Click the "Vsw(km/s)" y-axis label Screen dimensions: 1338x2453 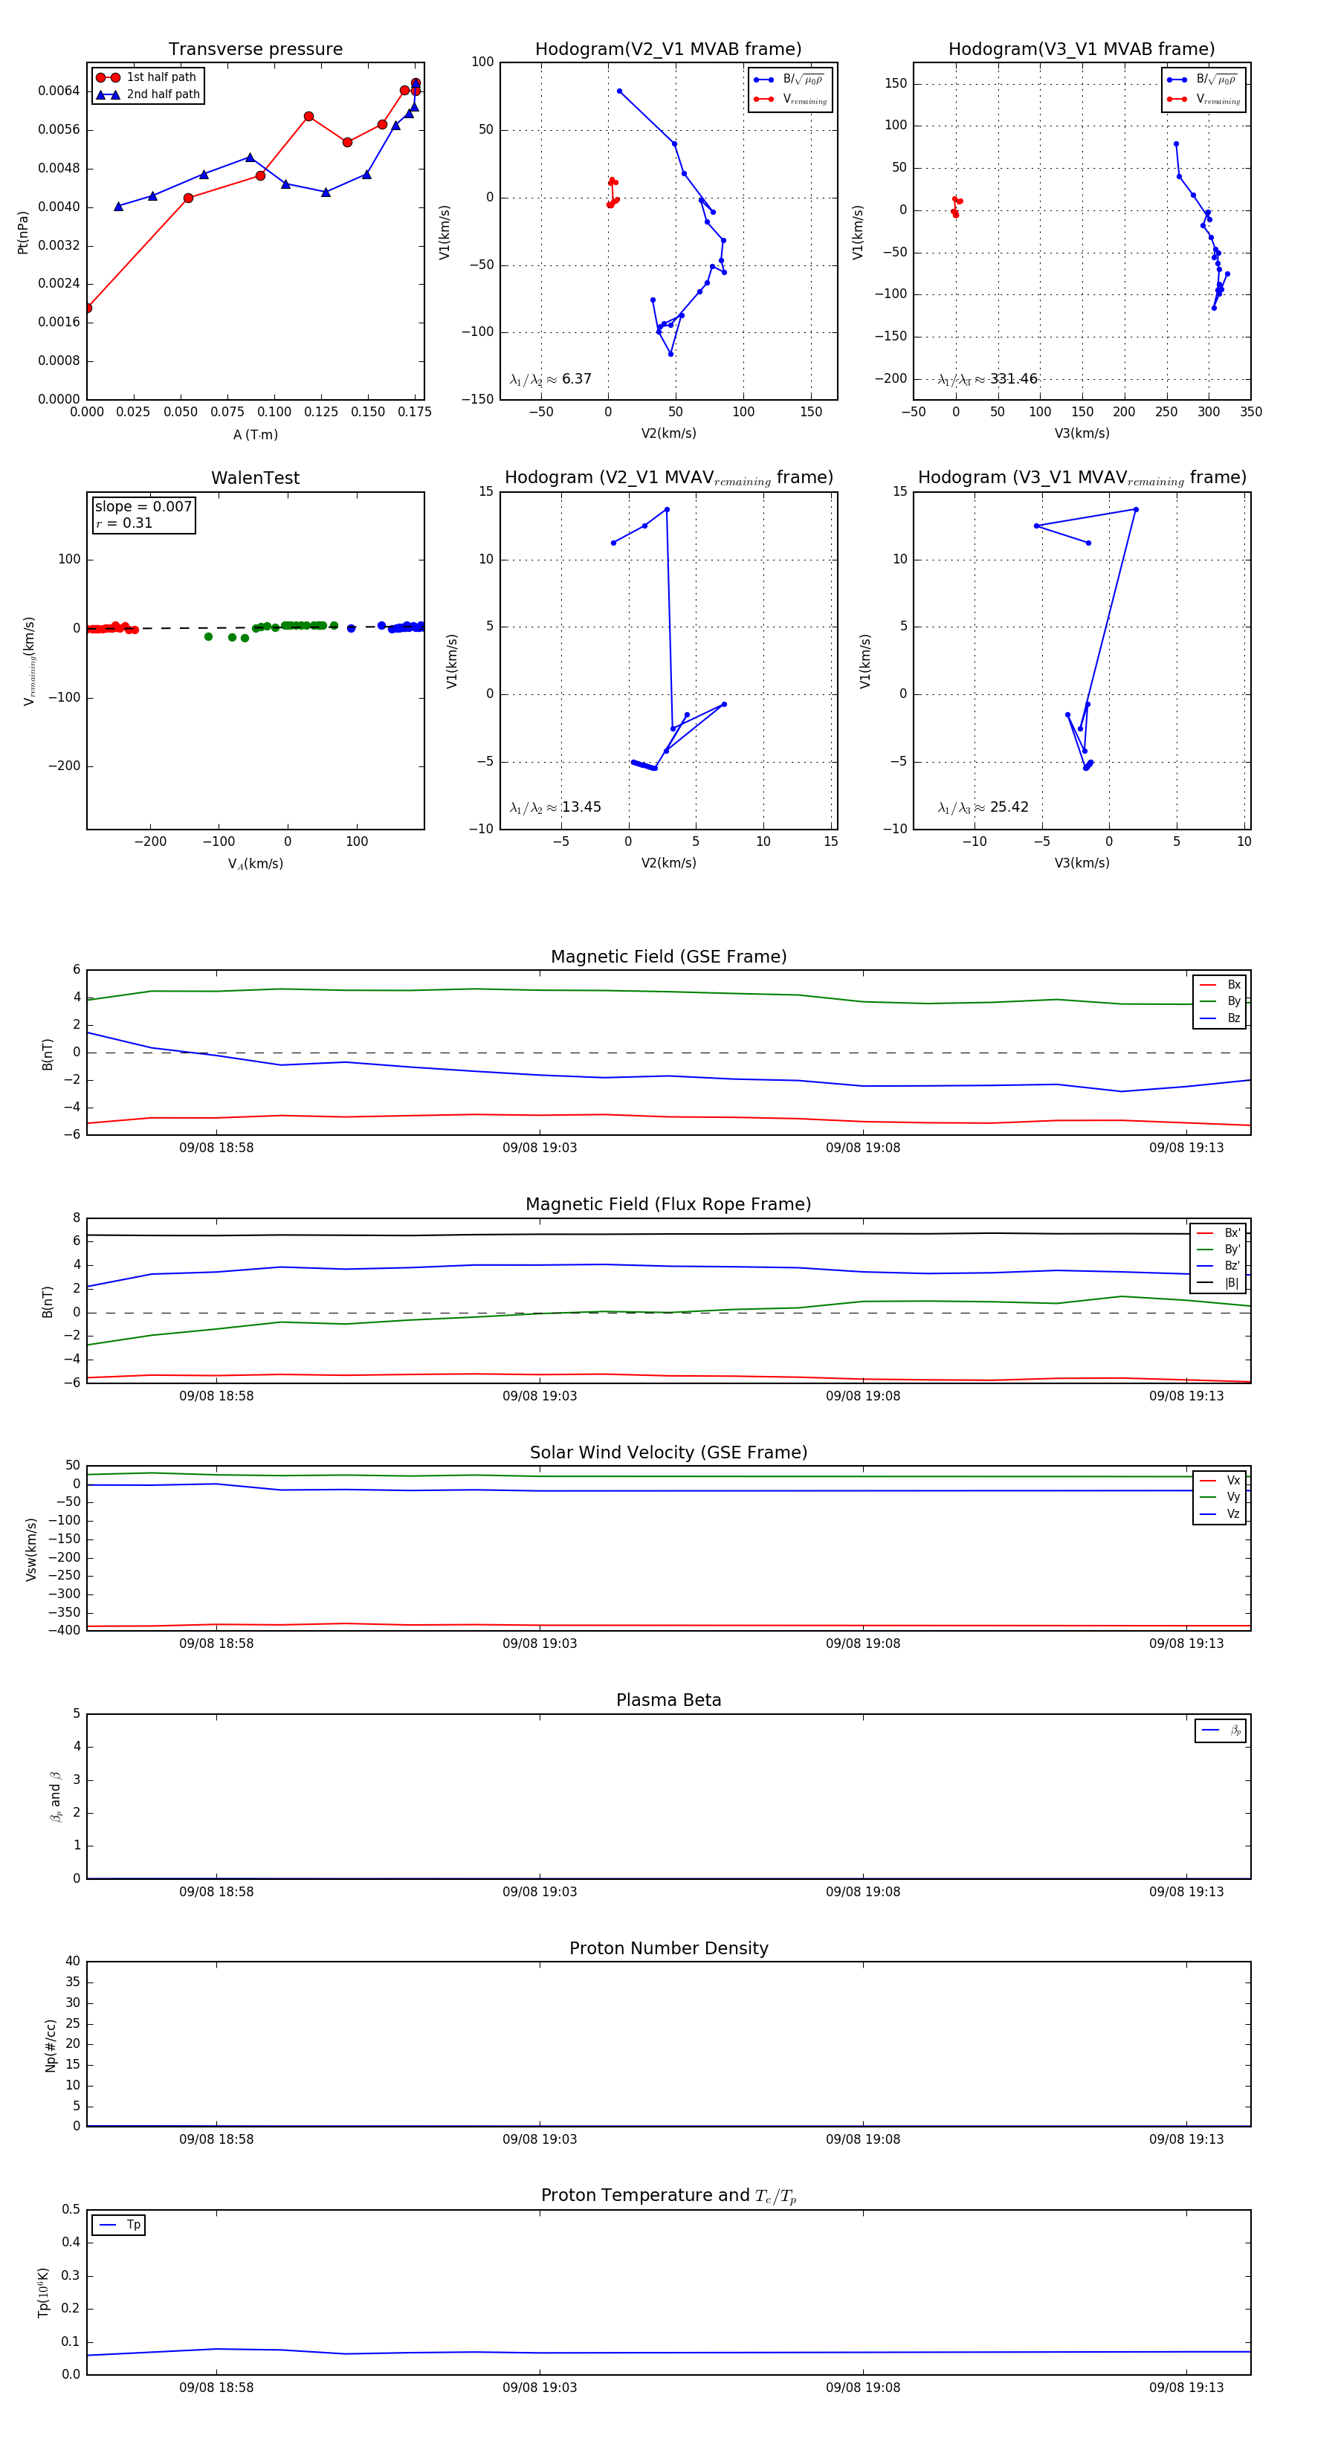(x=31, y=1549)
